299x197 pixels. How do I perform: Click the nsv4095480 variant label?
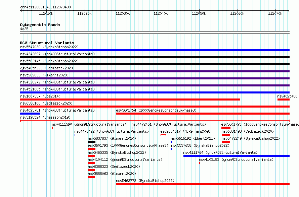[x=287, y=96]
